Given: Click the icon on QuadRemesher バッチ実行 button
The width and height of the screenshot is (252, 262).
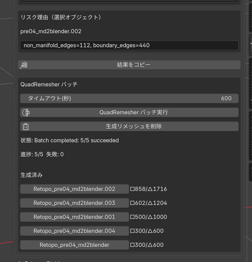Looking at the screenshot, I should coord(25,112).
